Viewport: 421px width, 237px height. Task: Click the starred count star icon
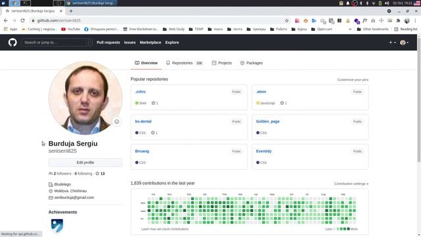[97, 174]
